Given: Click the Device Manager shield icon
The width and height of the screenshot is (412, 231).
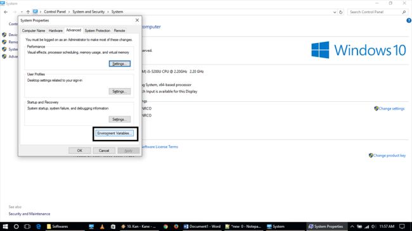Looking at the screenshot, I should (x=4, y=35).
